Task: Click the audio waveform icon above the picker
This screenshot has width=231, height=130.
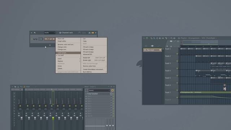Action: point(152,46)
